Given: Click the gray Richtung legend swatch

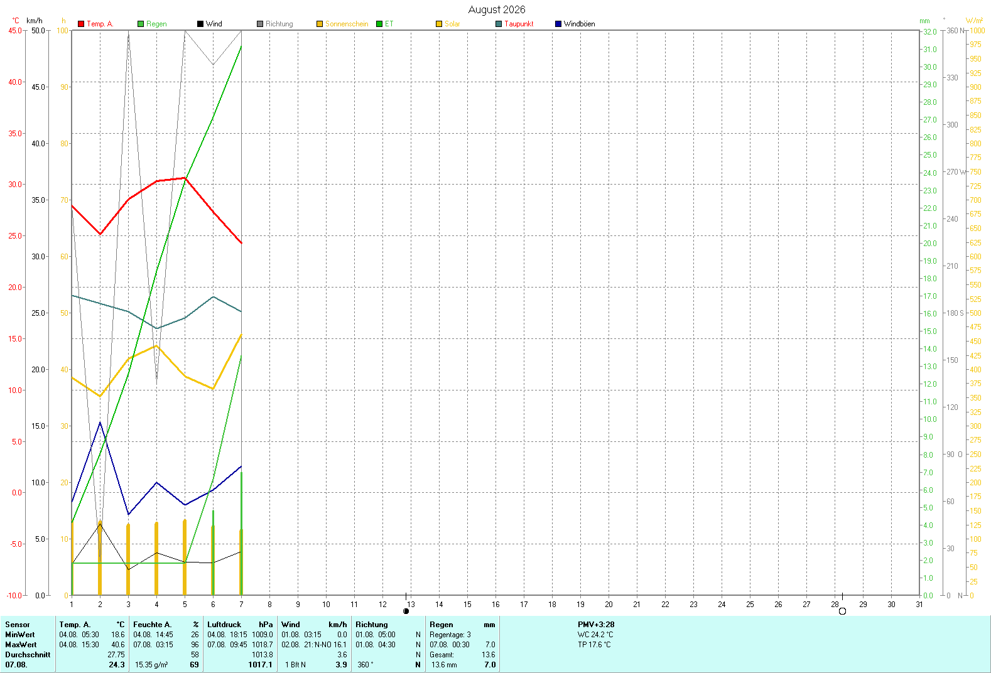Looking at the screenshot, I should pos(260,24).
